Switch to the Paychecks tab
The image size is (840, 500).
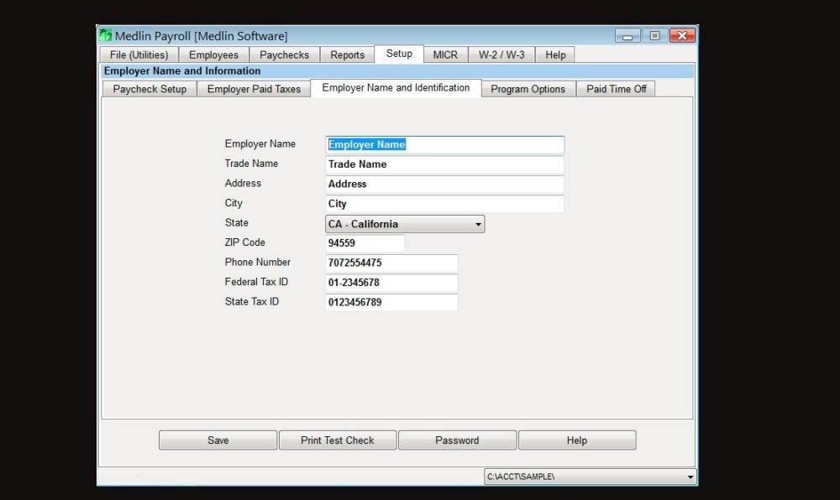coord(284,55)
